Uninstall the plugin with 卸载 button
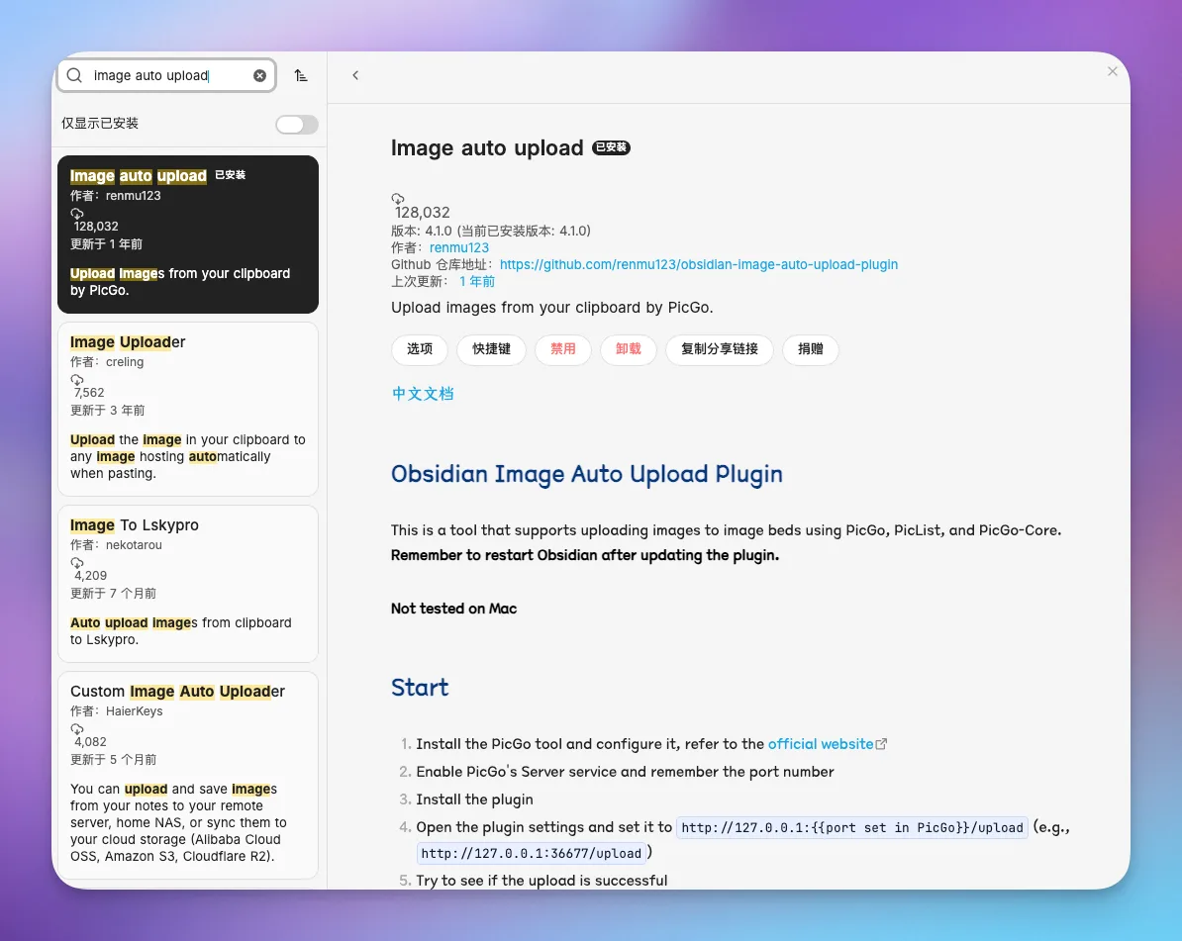Screen dimensions: 1182x941 pyautogui.click(x=628, y=349)
